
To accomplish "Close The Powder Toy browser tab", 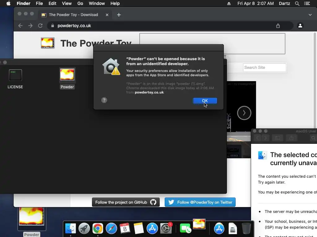I will tap(107, 15).
